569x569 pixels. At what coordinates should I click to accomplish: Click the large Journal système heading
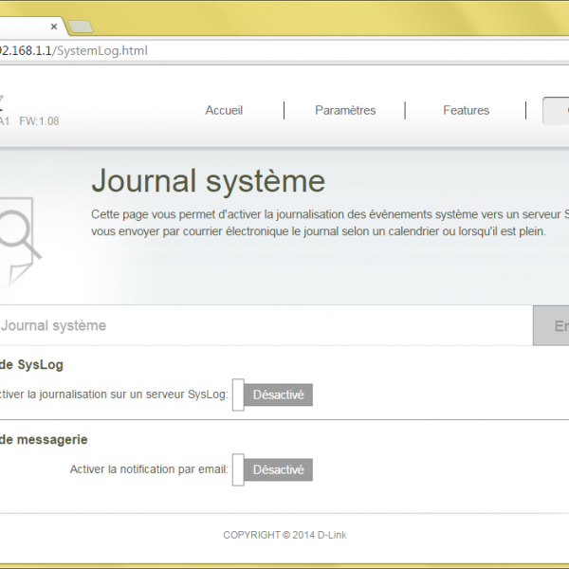(x=208, y=180)
